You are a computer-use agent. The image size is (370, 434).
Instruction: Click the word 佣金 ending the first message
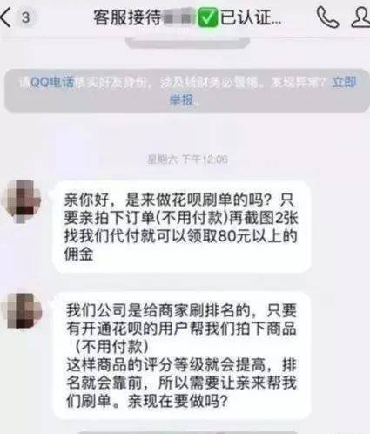click(78, 254)
